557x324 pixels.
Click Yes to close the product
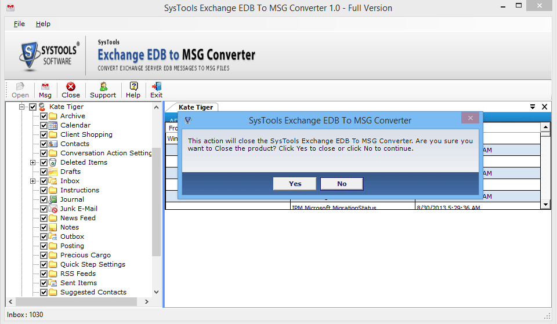pos(295,184)
